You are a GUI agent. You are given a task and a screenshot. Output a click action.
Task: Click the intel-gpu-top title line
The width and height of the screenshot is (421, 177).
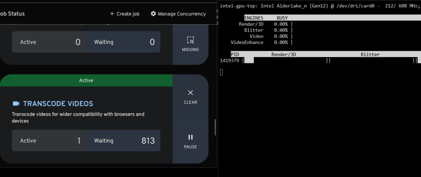point(320,6)
